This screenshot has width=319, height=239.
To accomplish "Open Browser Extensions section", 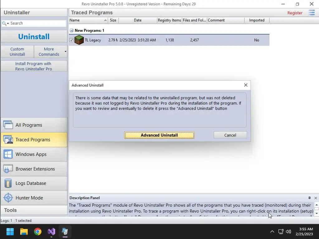I will [x=34, y=169].
